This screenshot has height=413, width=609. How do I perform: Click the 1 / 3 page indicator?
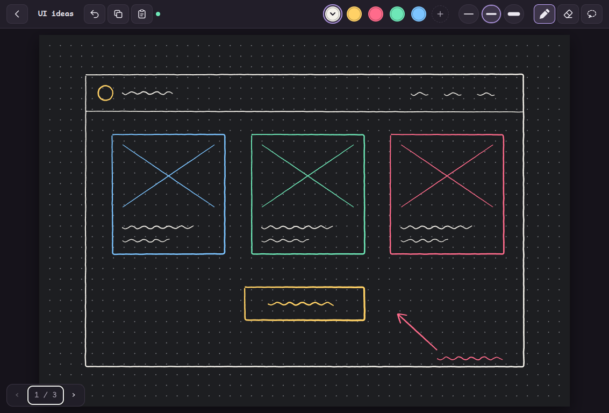point(46,395)
